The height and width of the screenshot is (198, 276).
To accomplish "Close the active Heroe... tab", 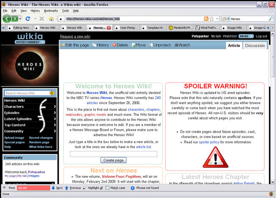I will (109, 28).
